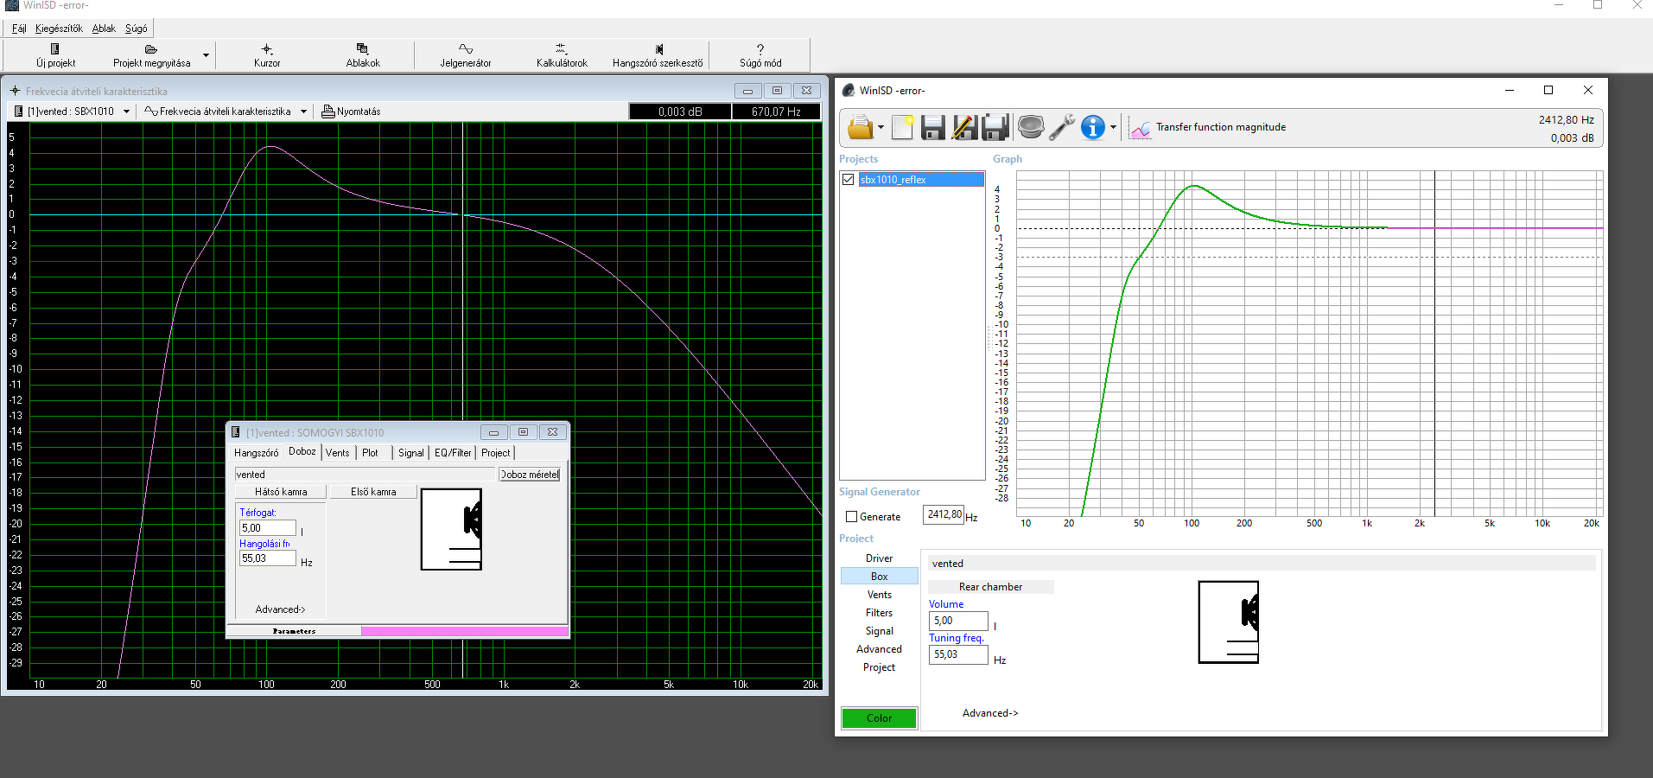Click the Nyomtatás print icon
The image size is (1653, 778).
328,112
